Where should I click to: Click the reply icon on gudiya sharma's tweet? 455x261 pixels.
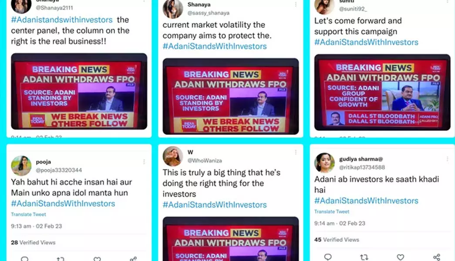pyautogui.click(x=328, y=257)
